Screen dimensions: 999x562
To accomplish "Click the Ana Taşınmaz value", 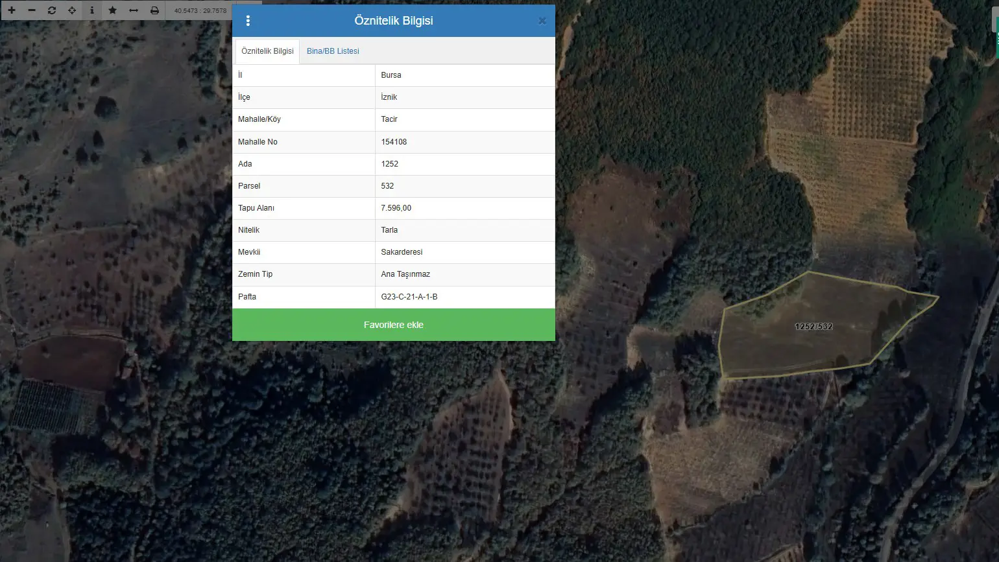I will coord(405,274).
